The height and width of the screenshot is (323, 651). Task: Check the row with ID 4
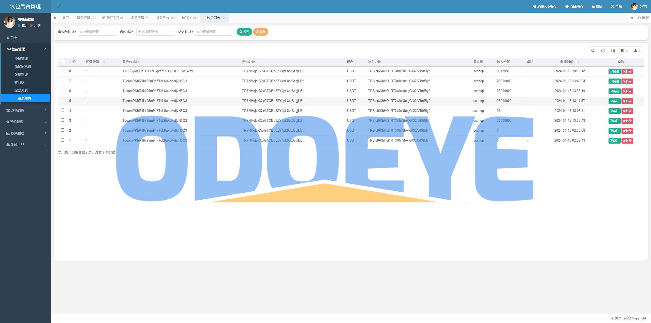coord(63,110)
